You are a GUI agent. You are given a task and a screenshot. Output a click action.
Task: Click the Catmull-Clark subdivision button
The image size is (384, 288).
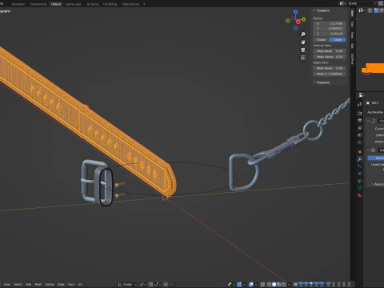376,158
